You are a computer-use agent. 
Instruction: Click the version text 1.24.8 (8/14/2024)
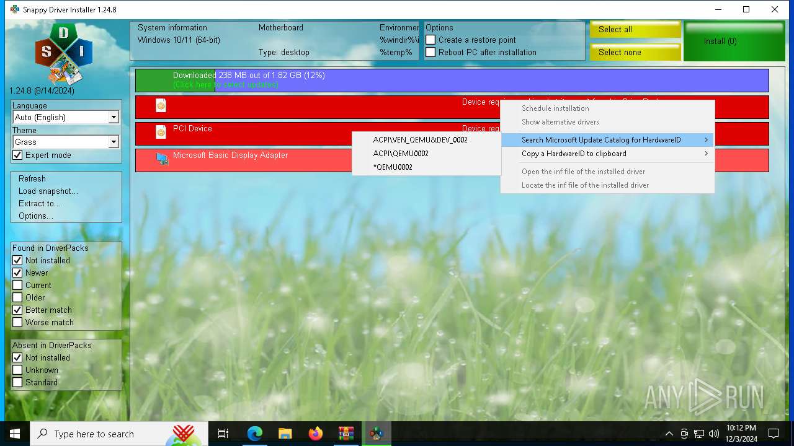42,91
